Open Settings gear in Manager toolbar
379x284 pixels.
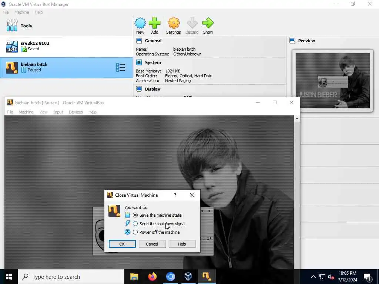click(x=174, y=23)
